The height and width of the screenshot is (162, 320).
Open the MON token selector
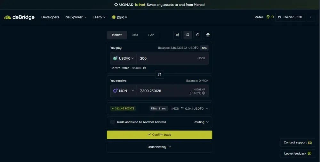tap(124, 90)
